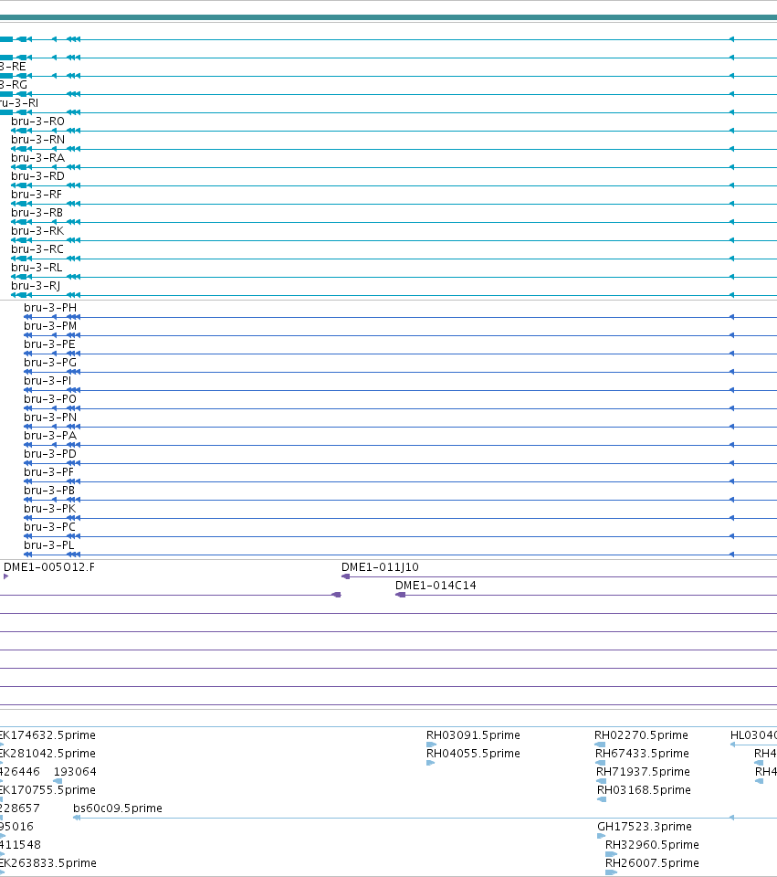Select the EK281042.5prime EST label

click(47, 754)
